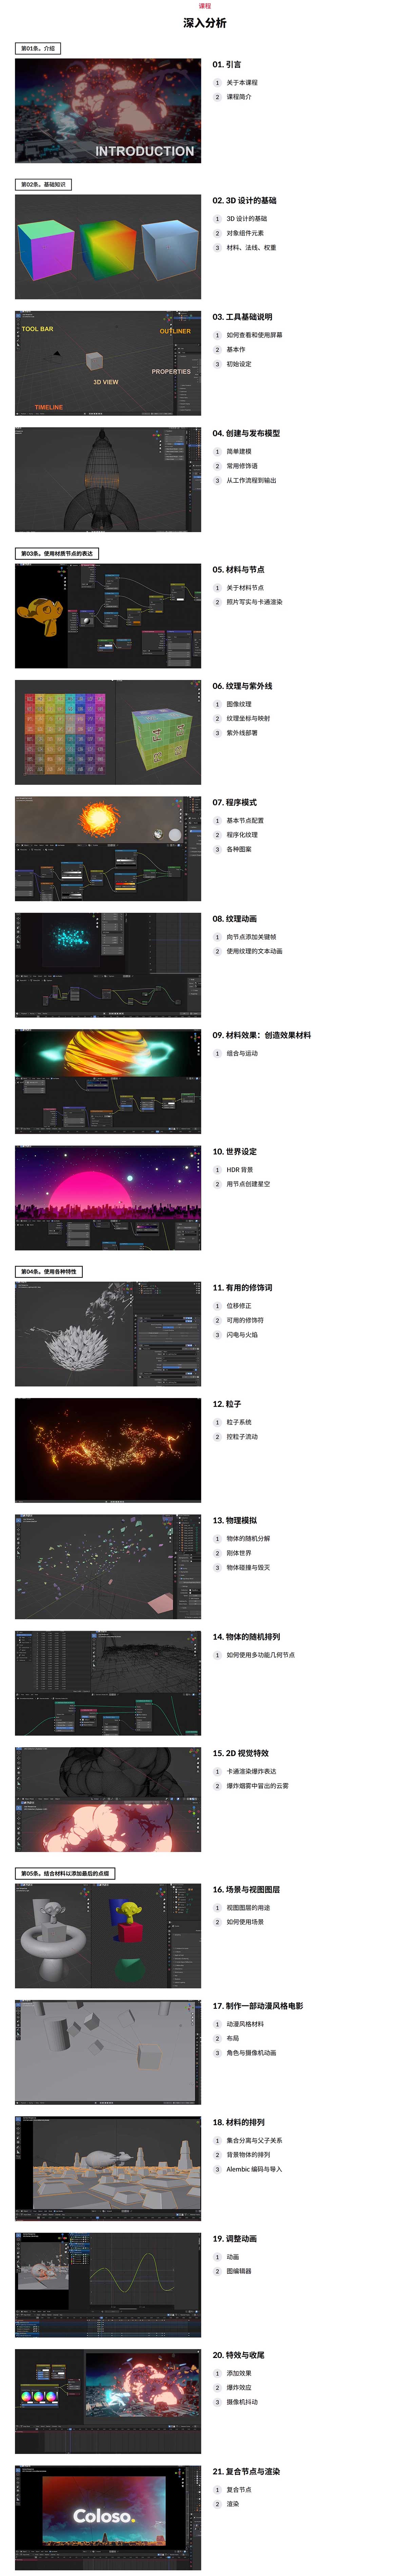Click the heading 02. 3D 设计的基础
This screenshot has width=407, height=2576.
(244, 200)
